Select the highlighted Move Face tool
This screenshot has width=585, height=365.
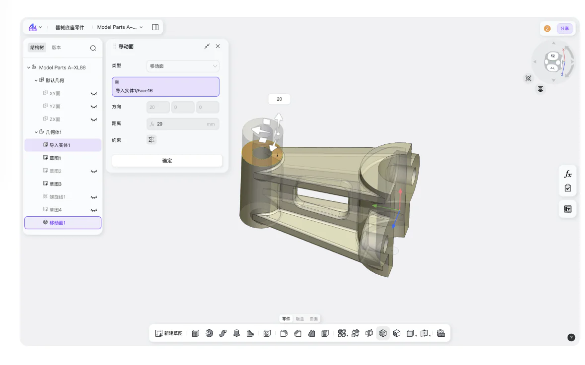[383, 333]
